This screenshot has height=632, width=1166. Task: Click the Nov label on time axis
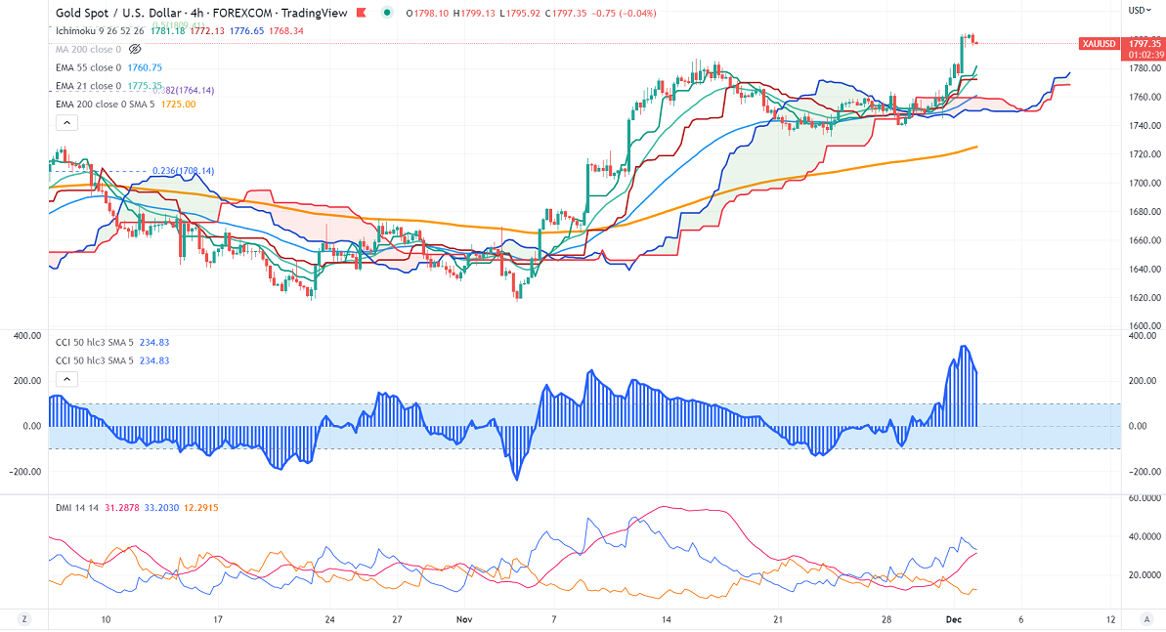[x=464, y=619]
